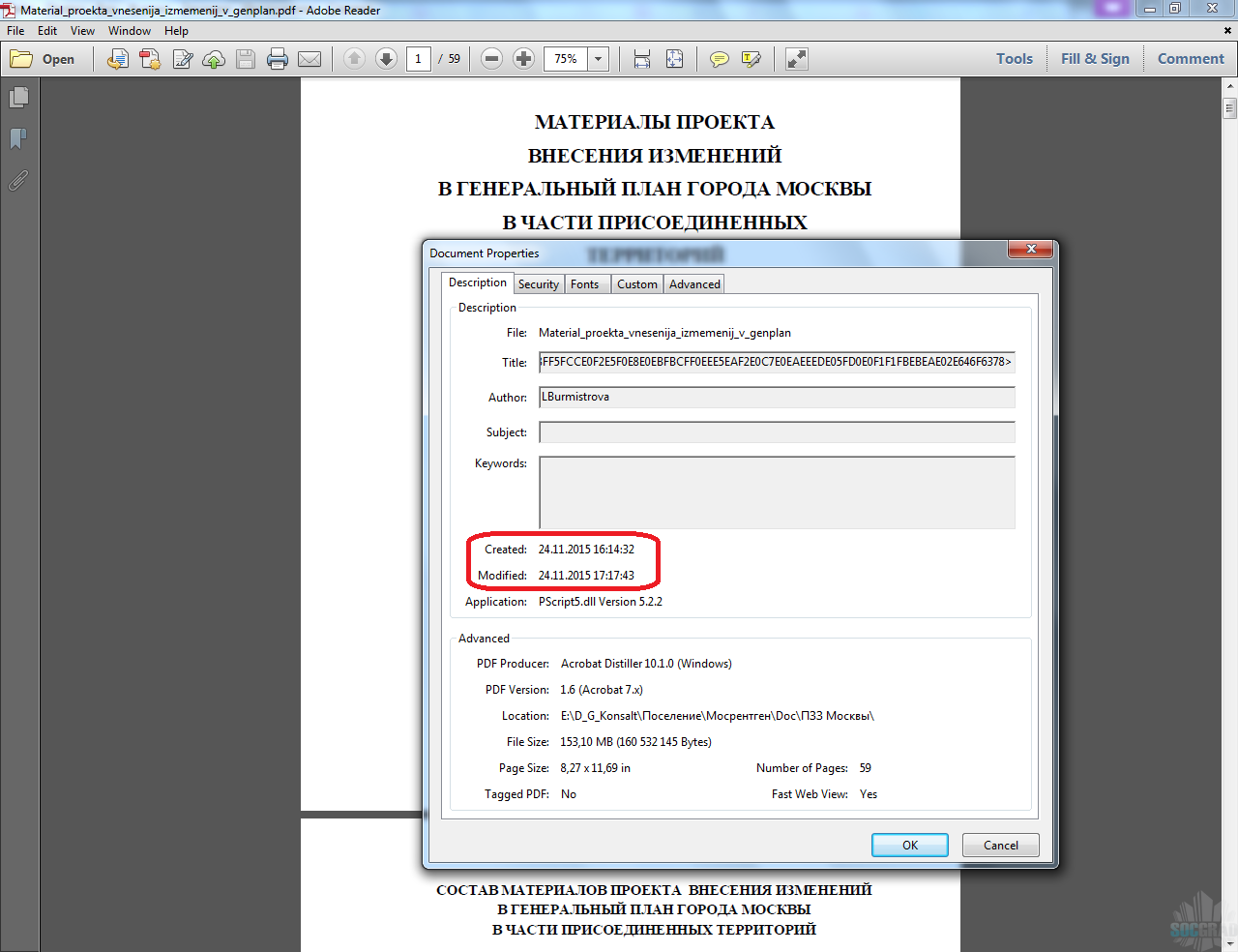Image resolution: width=1238 pixels, height=952 pixels.
Task: Open the Security tab
Action: point(538,284)
